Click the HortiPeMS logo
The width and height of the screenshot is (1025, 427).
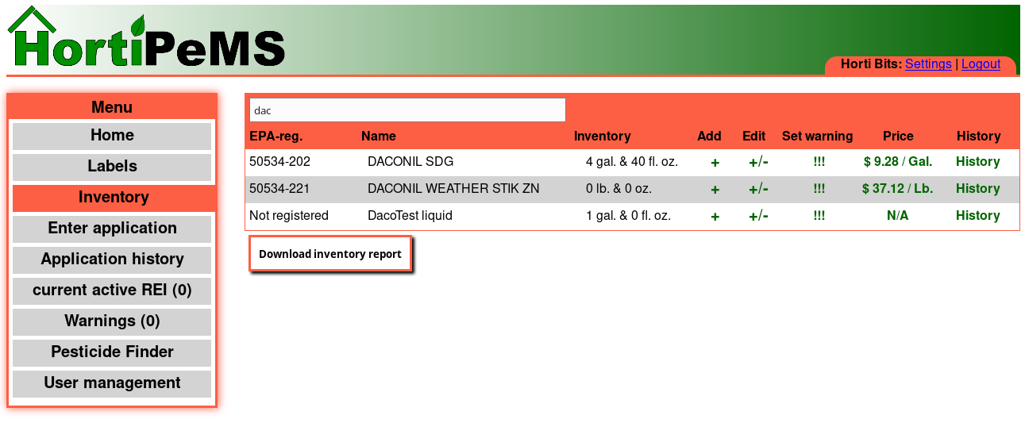pos(147,40)
